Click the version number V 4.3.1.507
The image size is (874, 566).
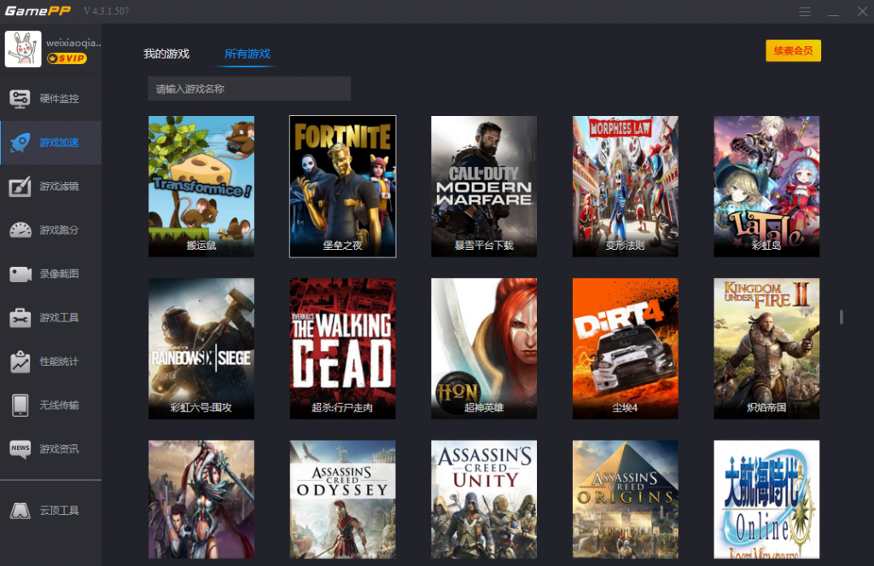coord(106,11)
